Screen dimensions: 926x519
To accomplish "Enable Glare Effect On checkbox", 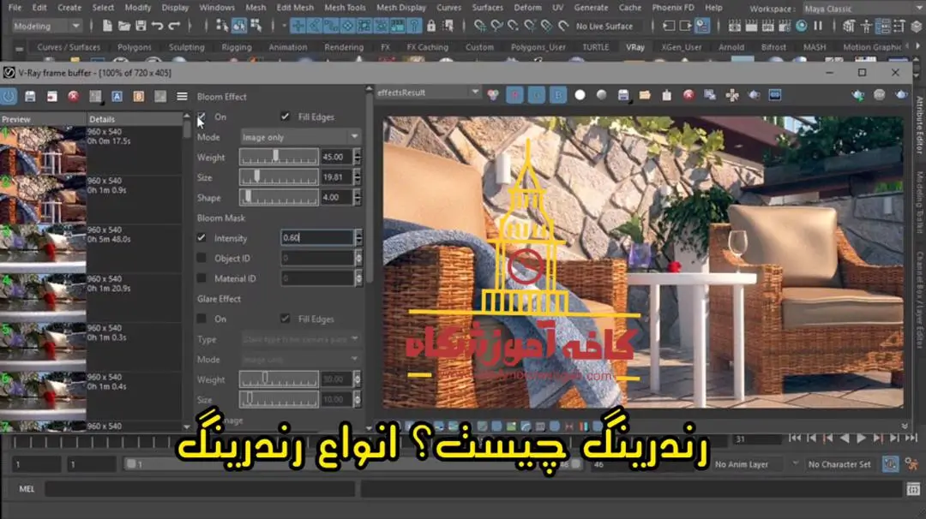I will [201, 319].
